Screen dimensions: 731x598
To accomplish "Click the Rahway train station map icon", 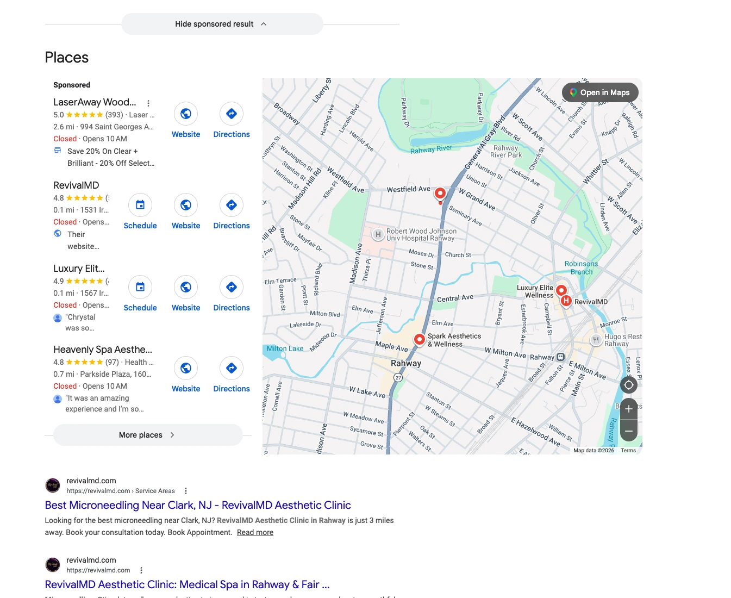I will tap(560, 357).
